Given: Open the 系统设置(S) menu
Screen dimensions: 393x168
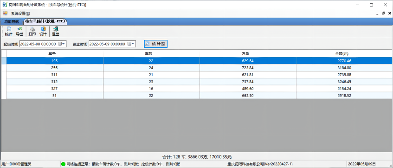Looking at the screenshot, I should [x=20, y=13].
